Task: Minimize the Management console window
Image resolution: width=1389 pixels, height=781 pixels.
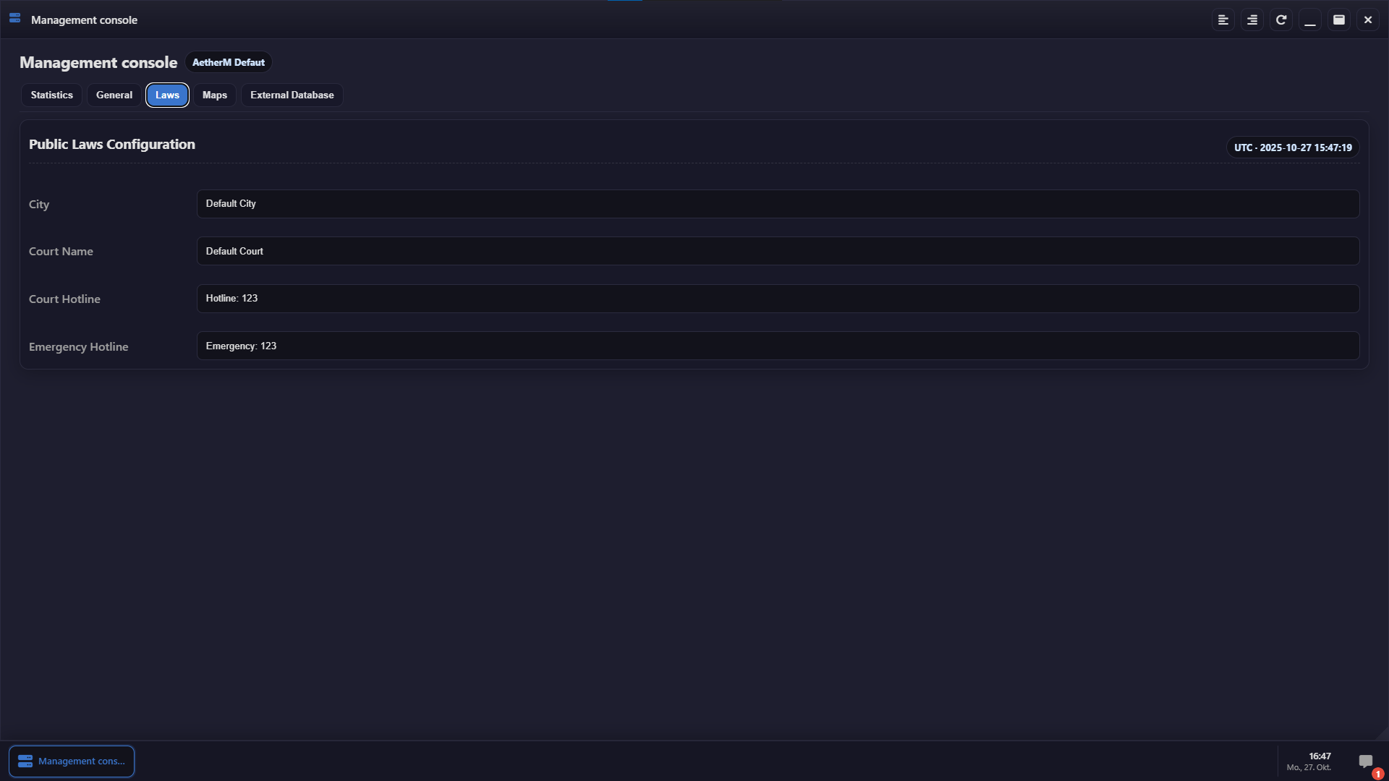Action: click(x=1310, y=20)
